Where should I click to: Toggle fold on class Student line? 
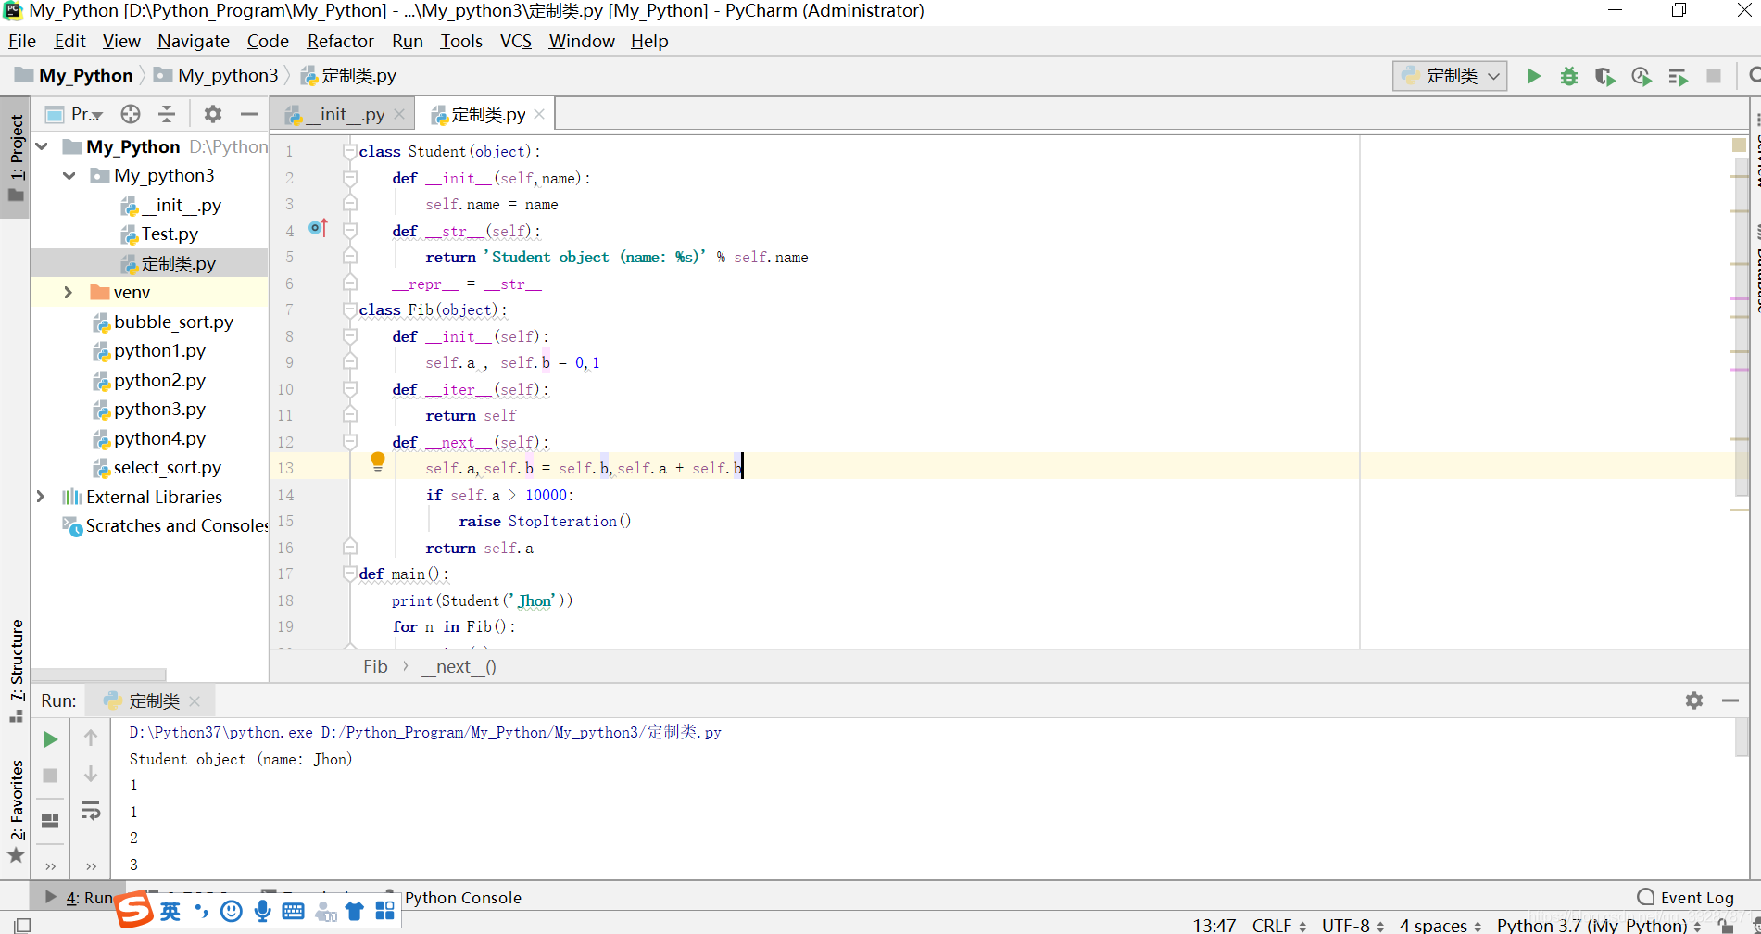[349, 150]
